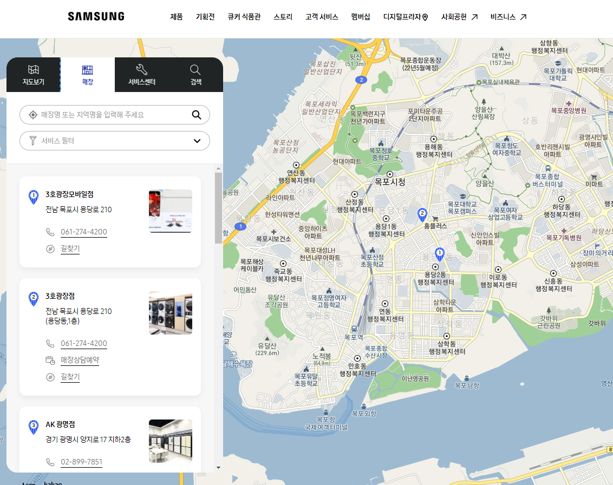Viewport: 613px width, 485px height.
Task: Open the 3호광장모바일점 store photo
Action: (x=171, y=211)
